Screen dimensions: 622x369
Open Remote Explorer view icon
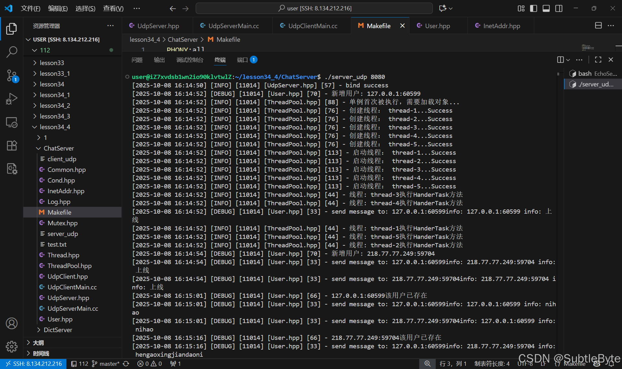tap(12, 122)
